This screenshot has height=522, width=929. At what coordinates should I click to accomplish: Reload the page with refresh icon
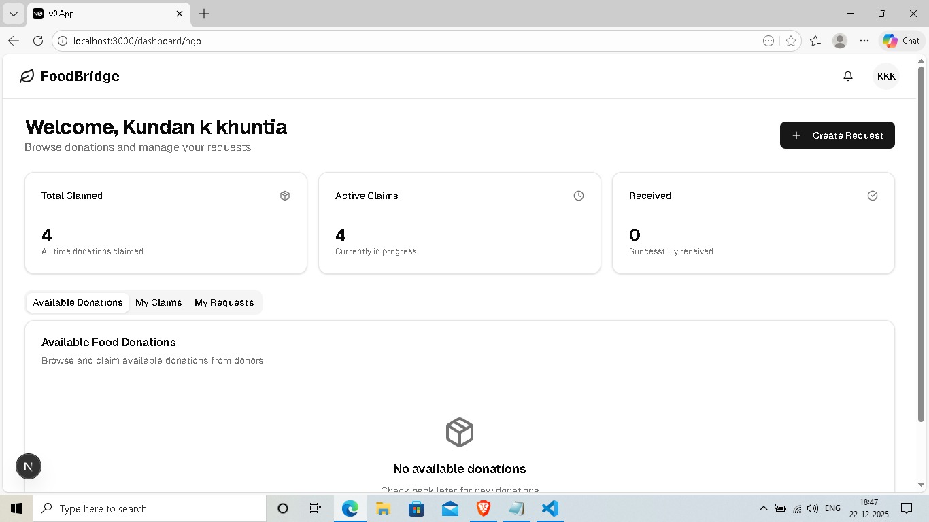tap(38, 41)
